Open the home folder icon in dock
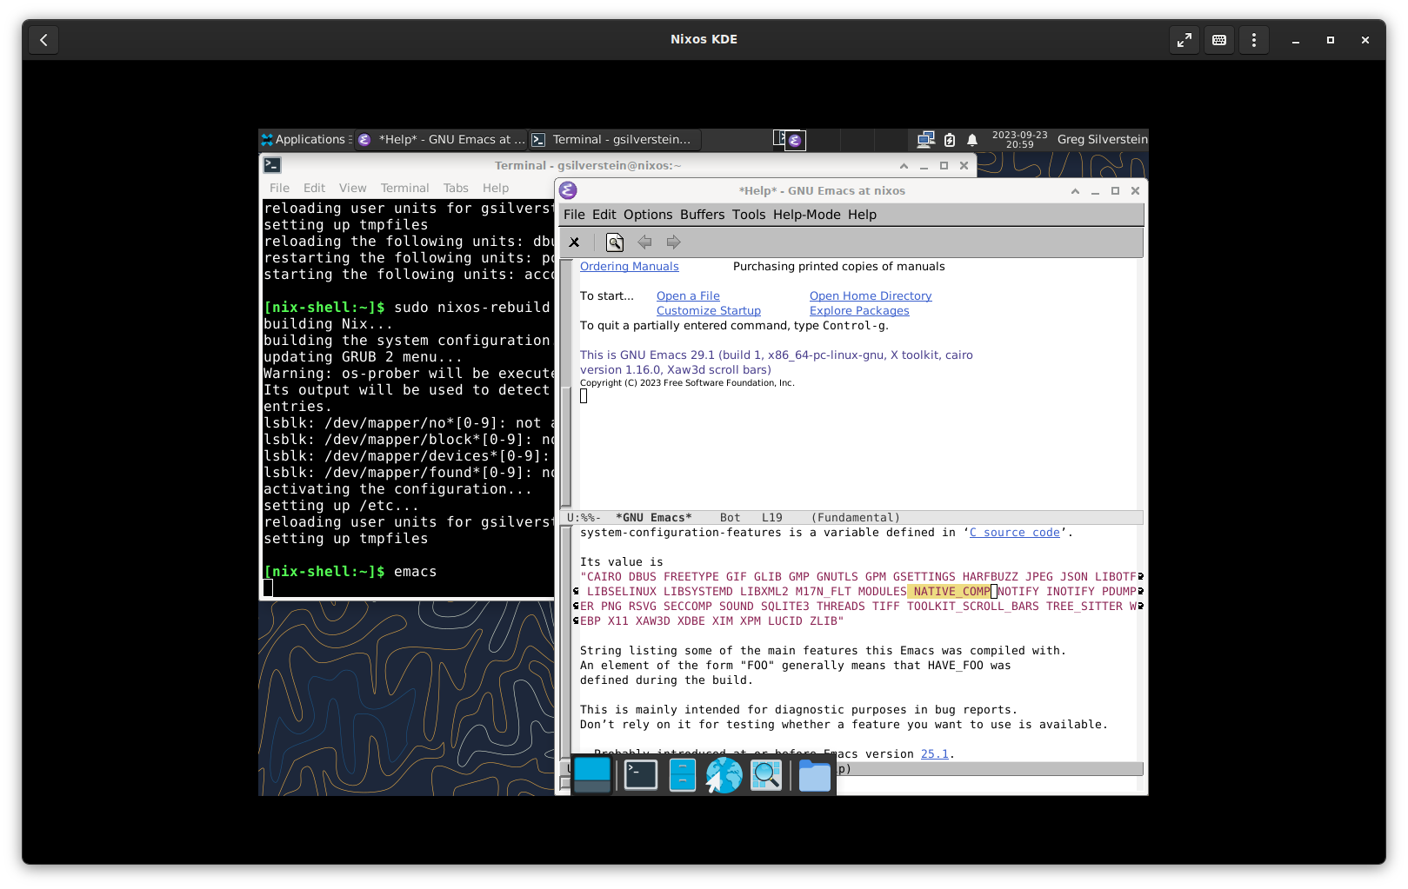 tap(815, 775)
